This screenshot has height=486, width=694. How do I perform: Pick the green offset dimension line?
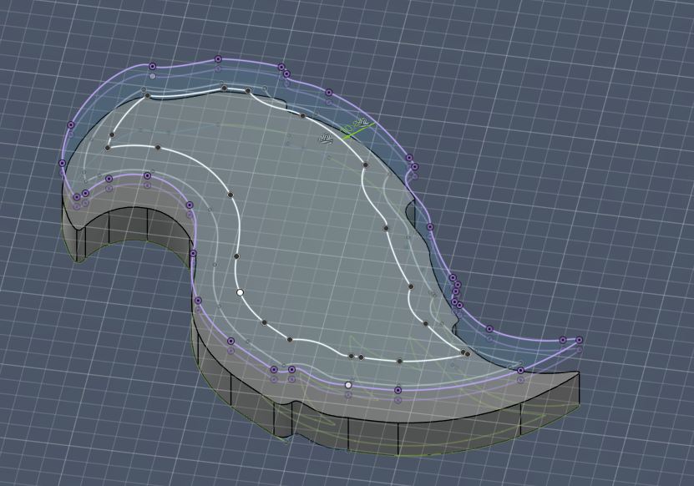pyautogui.click(x=358, y=130)
